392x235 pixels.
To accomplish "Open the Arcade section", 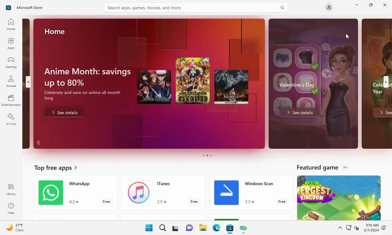I will click(11, 81).
